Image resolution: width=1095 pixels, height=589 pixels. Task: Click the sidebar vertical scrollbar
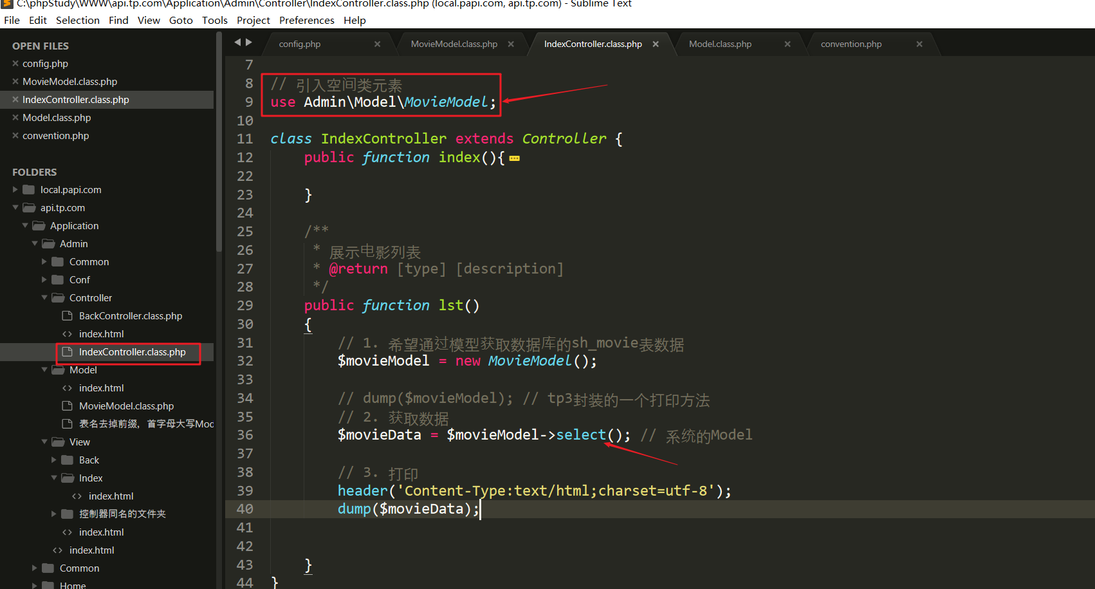click(x=219, y=142)
